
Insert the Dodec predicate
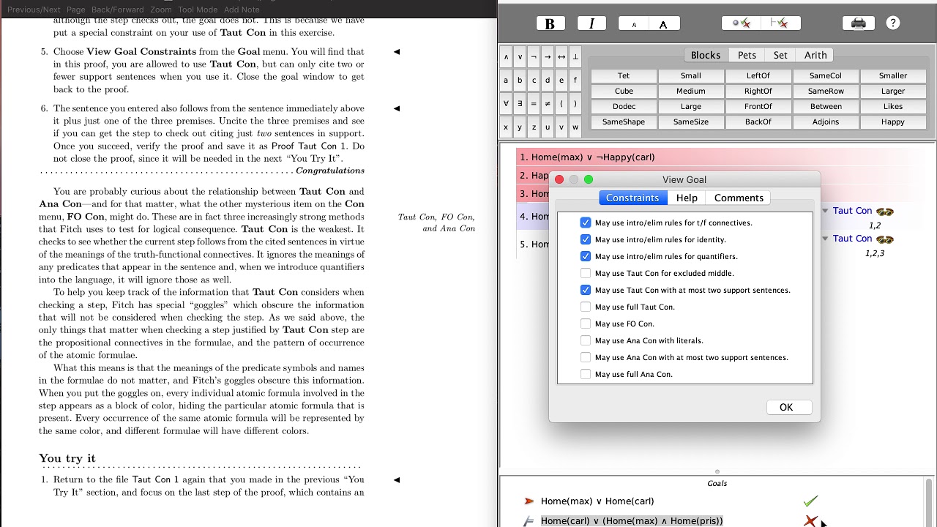point(624,106)
